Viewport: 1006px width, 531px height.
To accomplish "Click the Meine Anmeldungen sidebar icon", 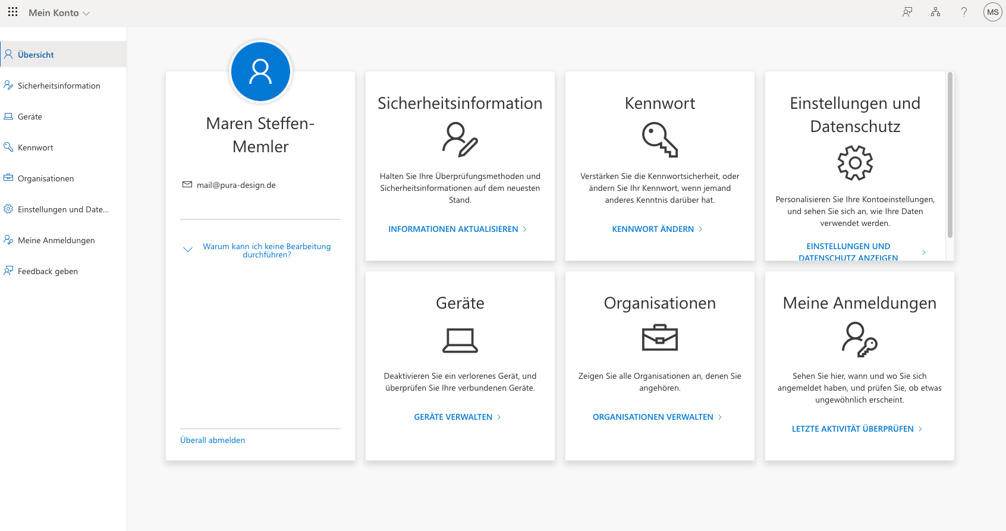I will [x=8, y=240].
